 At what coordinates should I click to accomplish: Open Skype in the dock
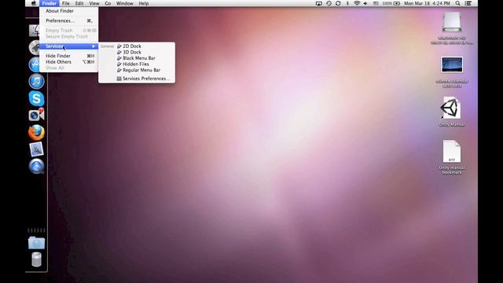[36, 98]
